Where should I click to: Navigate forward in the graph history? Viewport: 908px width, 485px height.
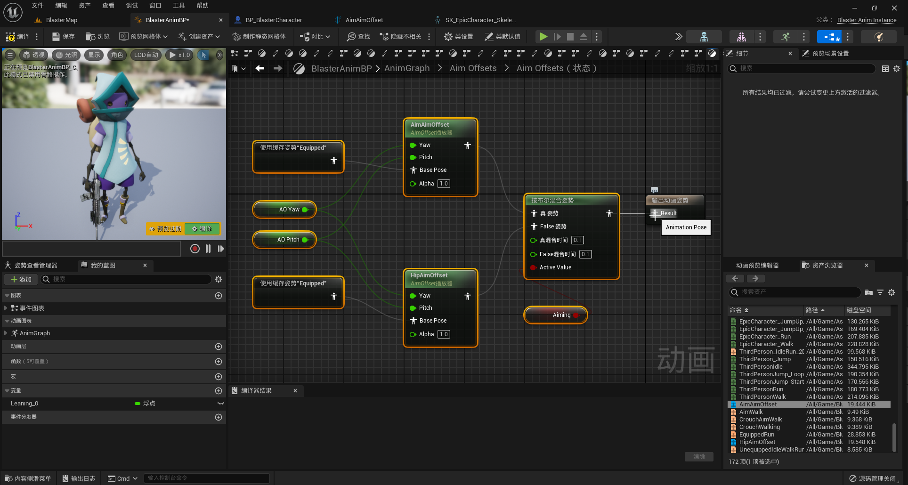point(278,68)
